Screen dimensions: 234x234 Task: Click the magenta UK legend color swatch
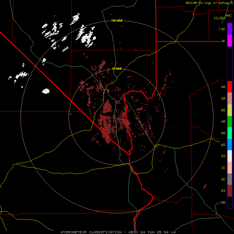[230, 41]
